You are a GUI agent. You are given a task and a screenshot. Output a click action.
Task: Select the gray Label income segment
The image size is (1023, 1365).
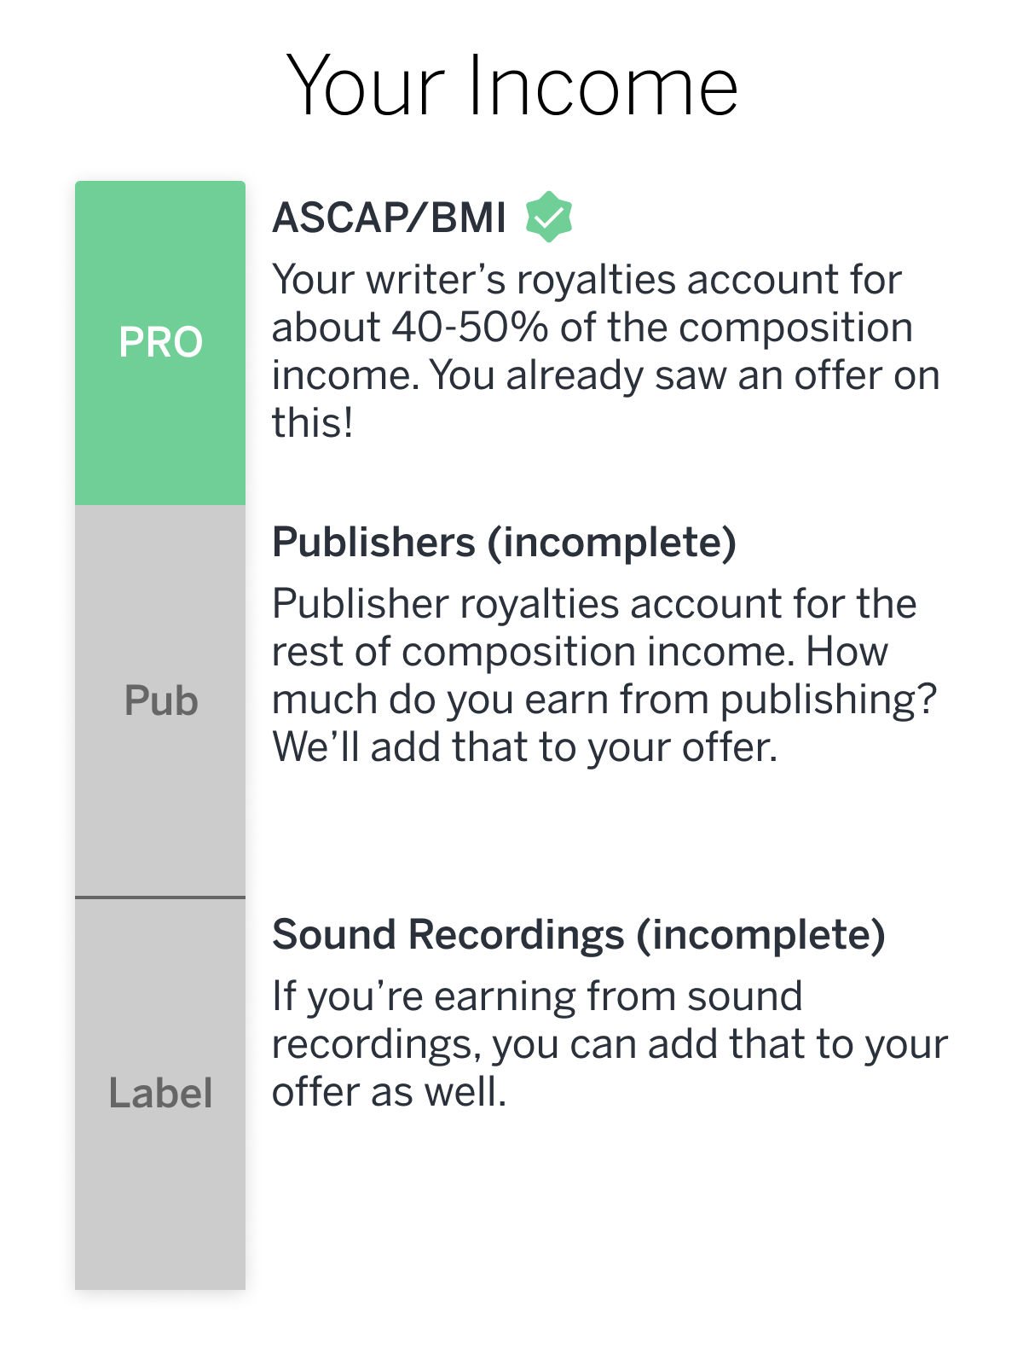[x=160, y=1094]
